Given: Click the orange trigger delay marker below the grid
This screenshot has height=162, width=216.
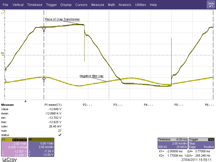Looking at the screenshot, I should (25, 101).
